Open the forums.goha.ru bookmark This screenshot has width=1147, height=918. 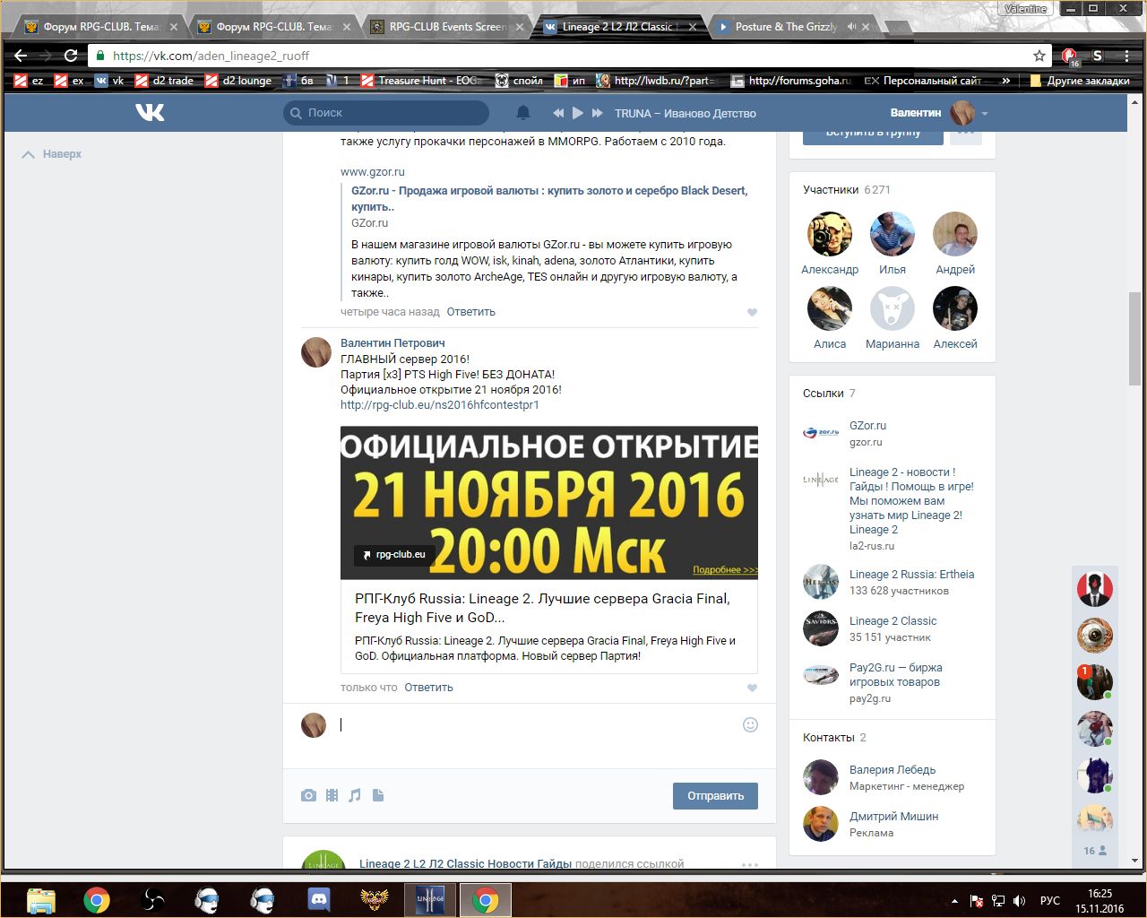coord(790,81)
